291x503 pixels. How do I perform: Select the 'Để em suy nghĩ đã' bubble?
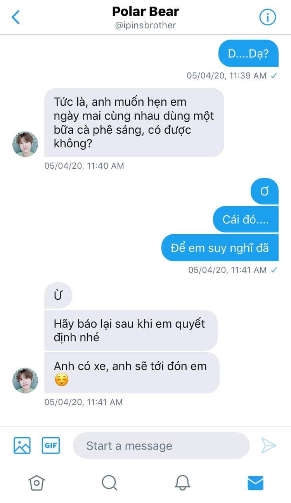220,248
